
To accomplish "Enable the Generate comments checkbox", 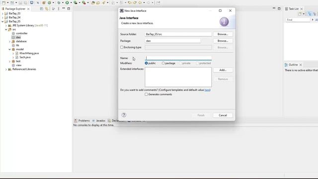I will (x=146, y=94).
